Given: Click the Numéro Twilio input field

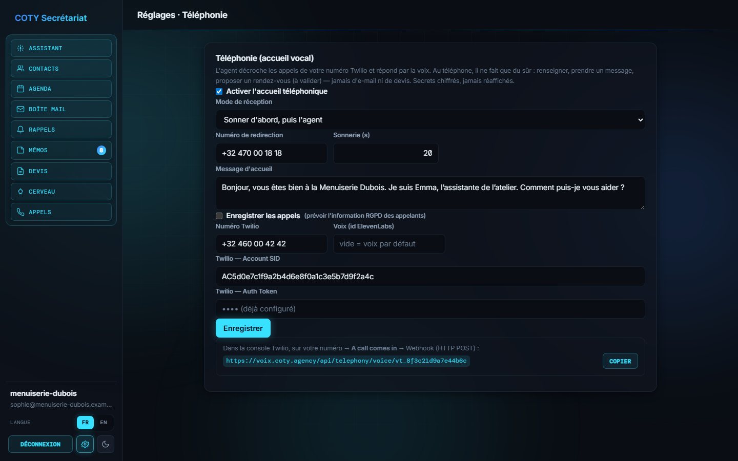Looking at the screenshot, I should point(271,244).
